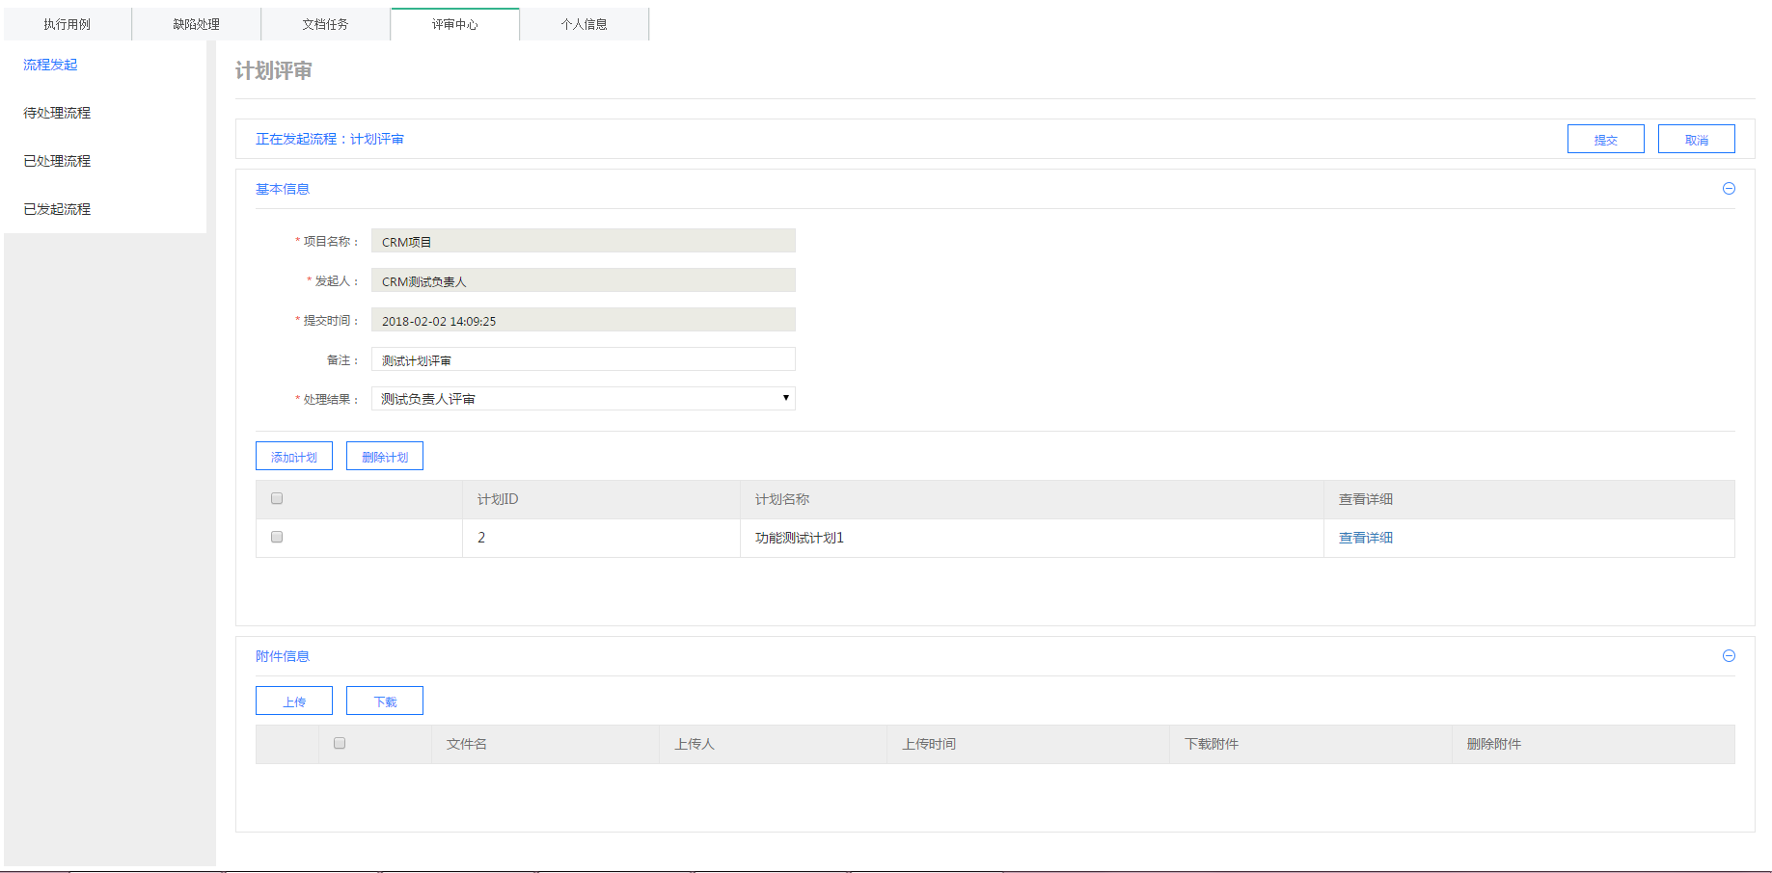This screenshot has width=1772, height=873.
Task: Open the 处理结果 dropdown
Action: point(583,399)
